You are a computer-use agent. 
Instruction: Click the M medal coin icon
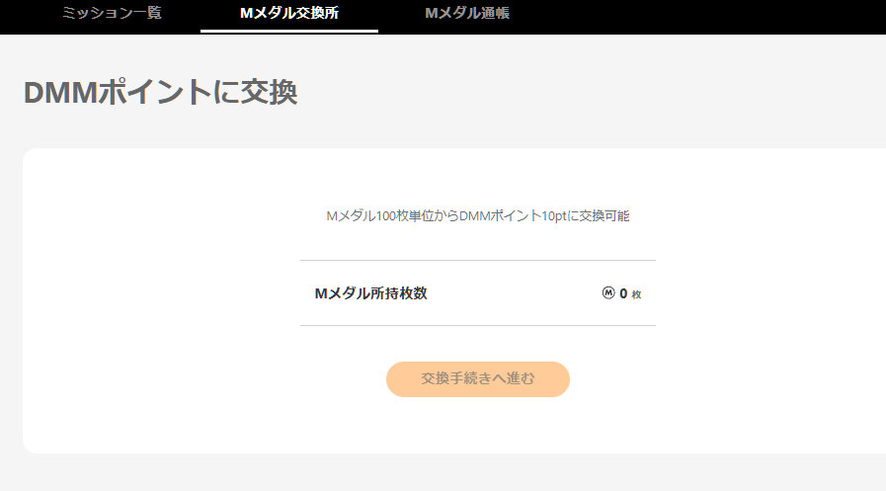coord(608,292)
